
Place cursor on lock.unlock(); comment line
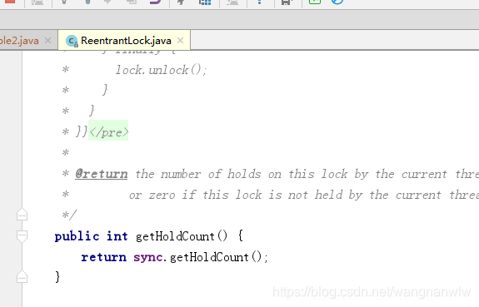[x=161, y=70]
